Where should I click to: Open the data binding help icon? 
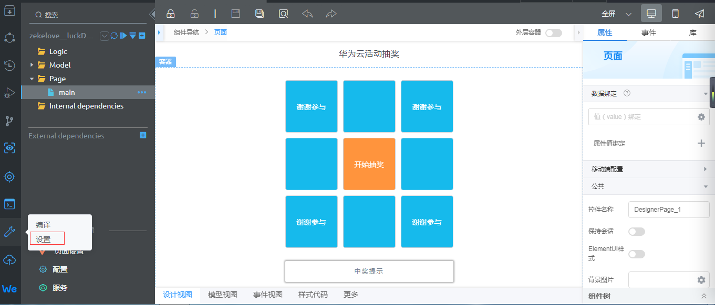tap(627, 93)
